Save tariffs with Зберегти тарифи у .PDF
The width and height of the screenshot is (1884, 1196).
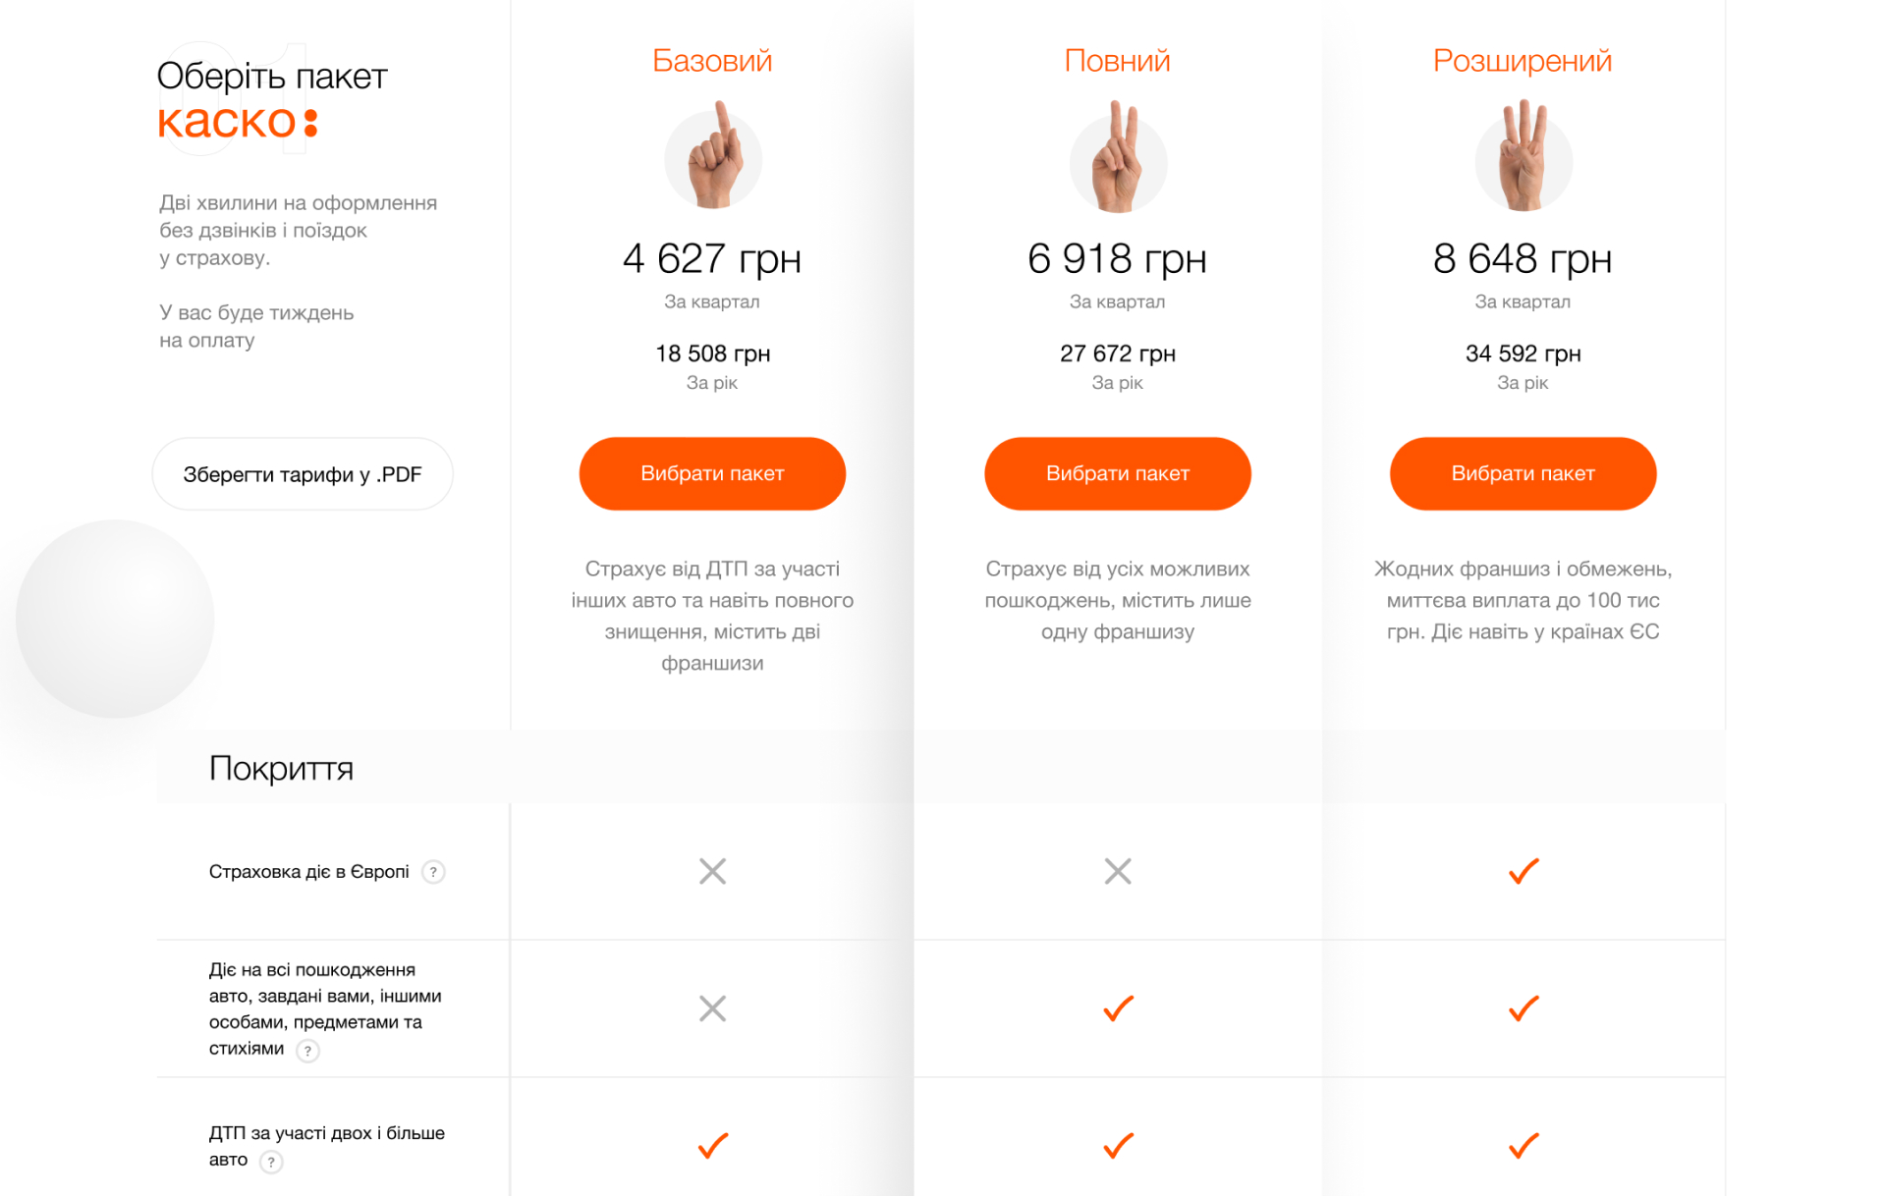(x=303, y=474)
